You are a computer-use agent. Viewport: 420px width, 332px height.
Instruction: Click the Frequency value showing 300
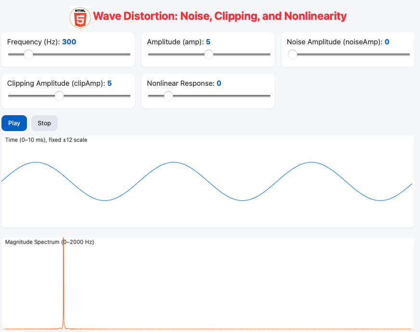click(x=69, y=42)
